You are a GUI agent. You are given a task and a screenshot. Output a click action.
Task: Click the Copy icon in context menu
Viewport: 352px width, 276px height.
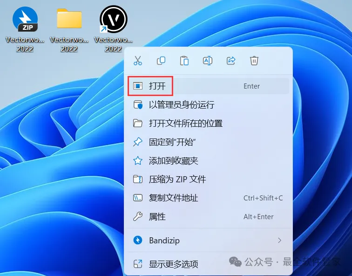(161, 61)
